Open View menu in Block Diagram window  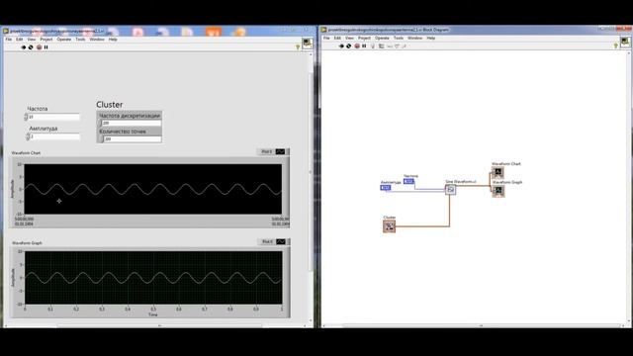349,38
